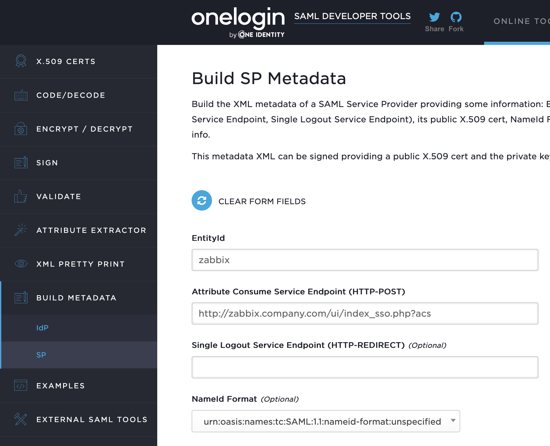
Task: Click the EntityId input field
Action: (365, 260)
